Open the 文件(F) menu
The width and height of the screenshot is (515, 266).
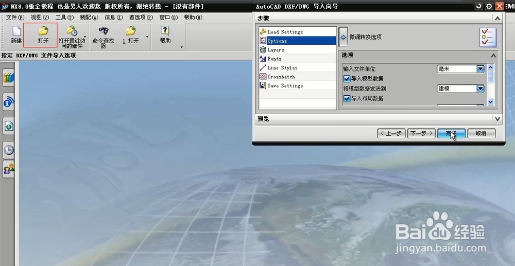[15, 17]
